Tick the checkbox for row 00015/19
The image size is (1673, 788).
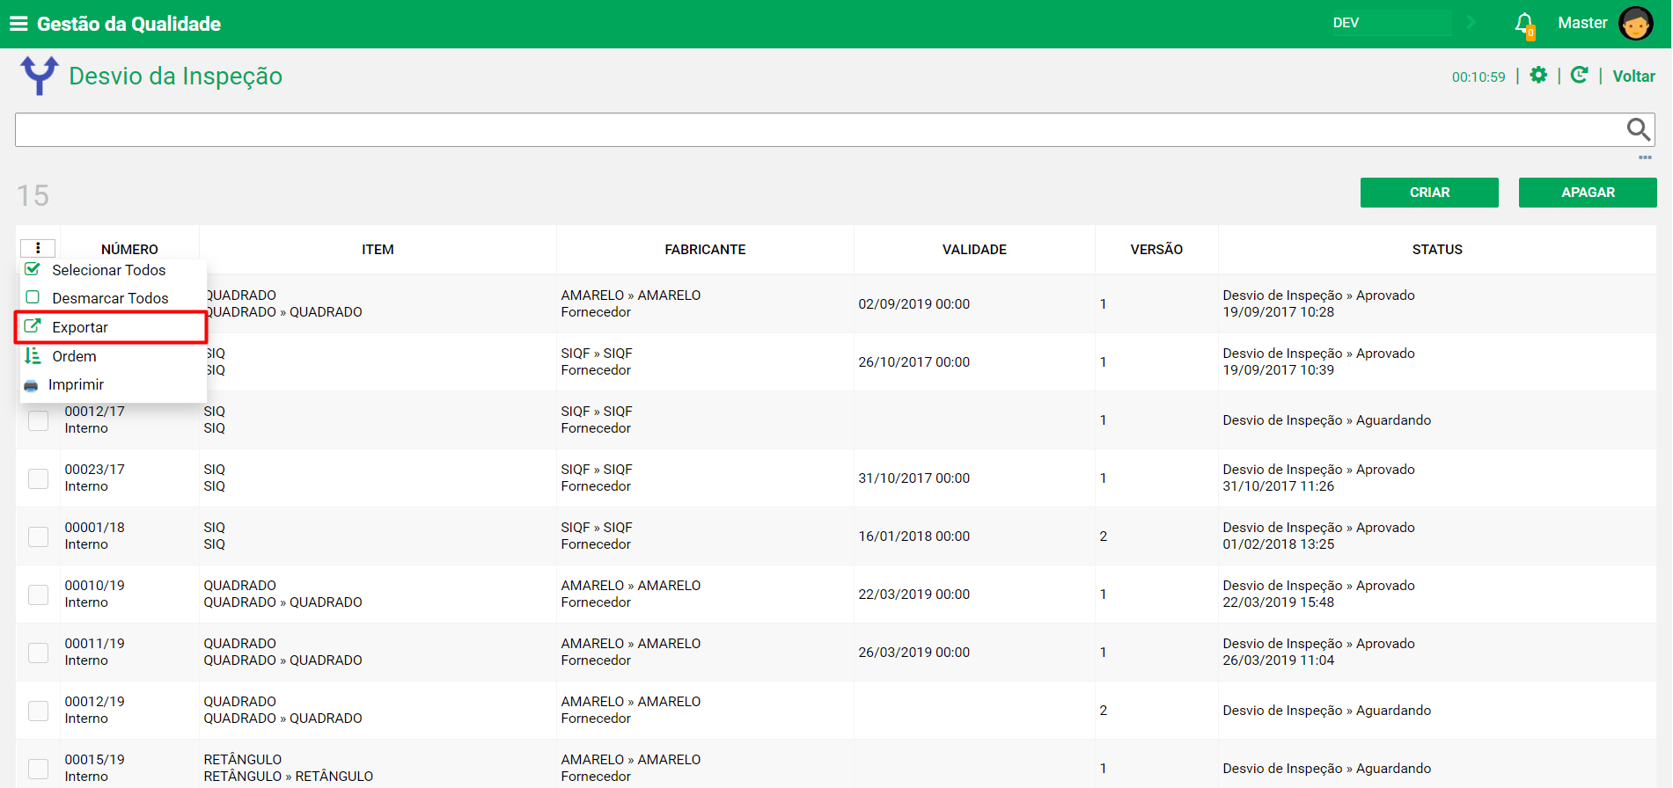coord(39,769)
